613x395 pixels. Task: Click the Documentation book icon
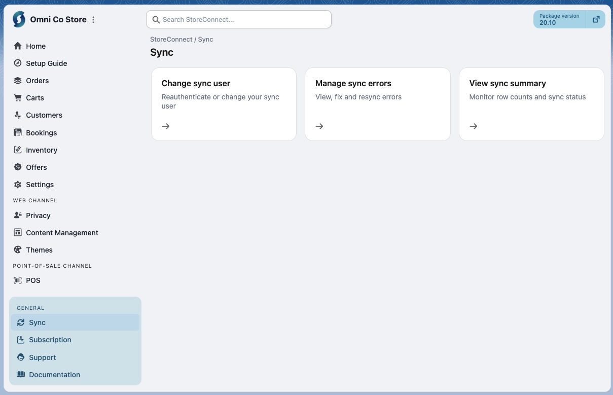click(21, 374)
